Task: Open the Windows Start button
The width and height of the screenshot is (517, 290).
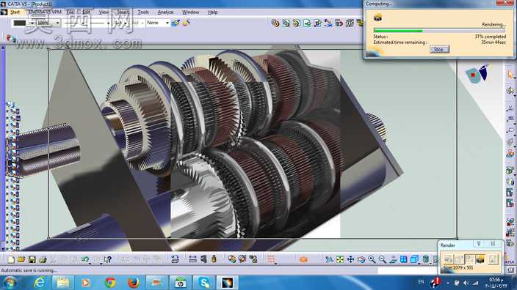Action: click(10, 283)
